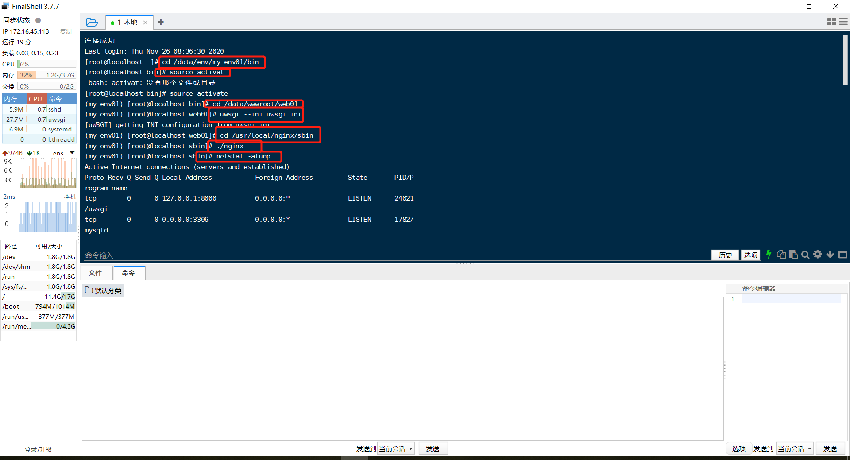Select the sshd process row
The image size is (850, 460).
[39, 109]
